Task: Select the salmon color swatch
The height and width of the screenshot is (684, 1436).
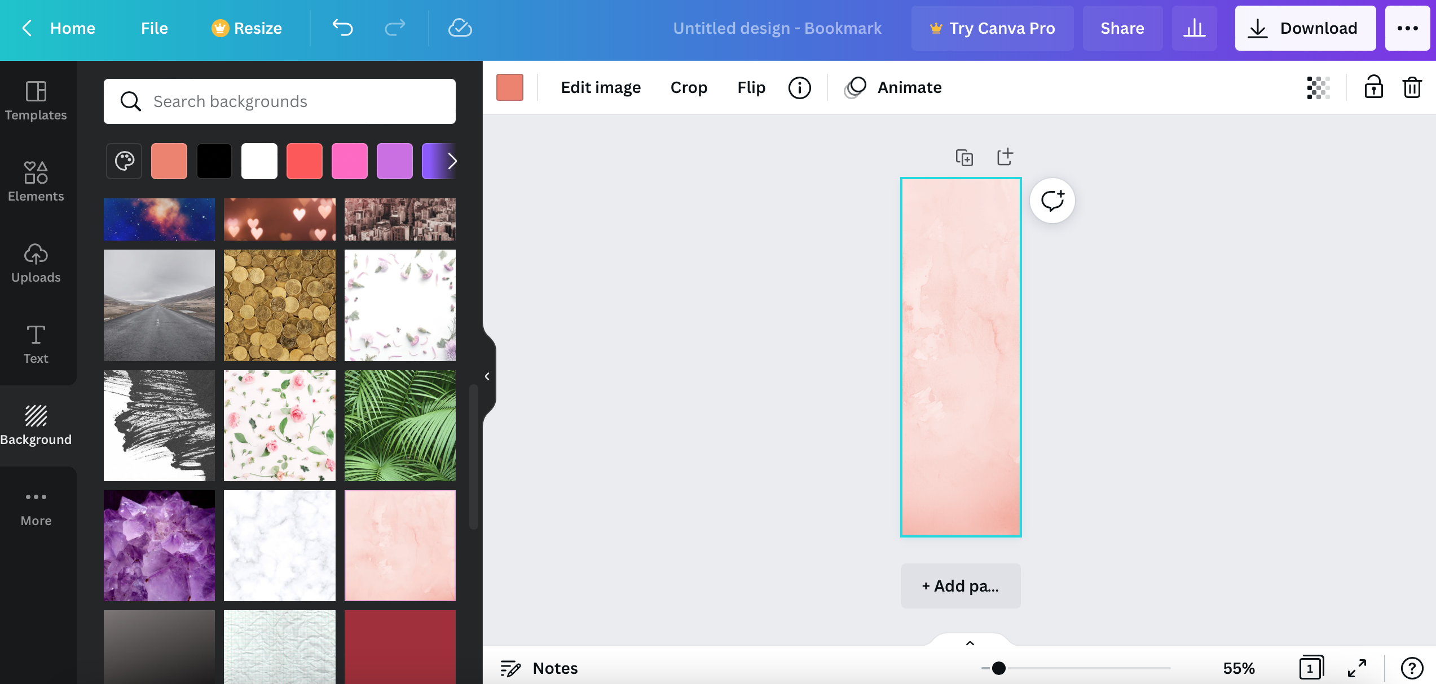Action: click(169, 161)
